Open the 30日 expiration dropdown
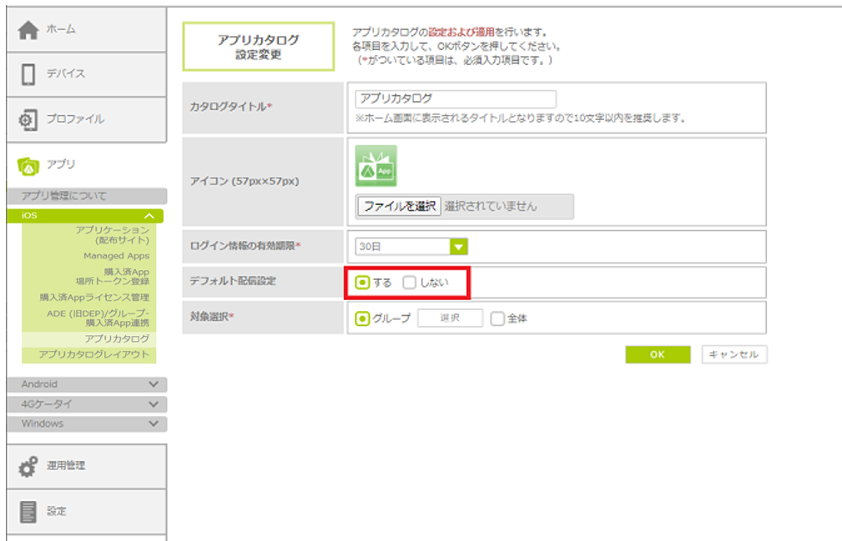Viewport: 842px width, 541px height. click(458, 247)
